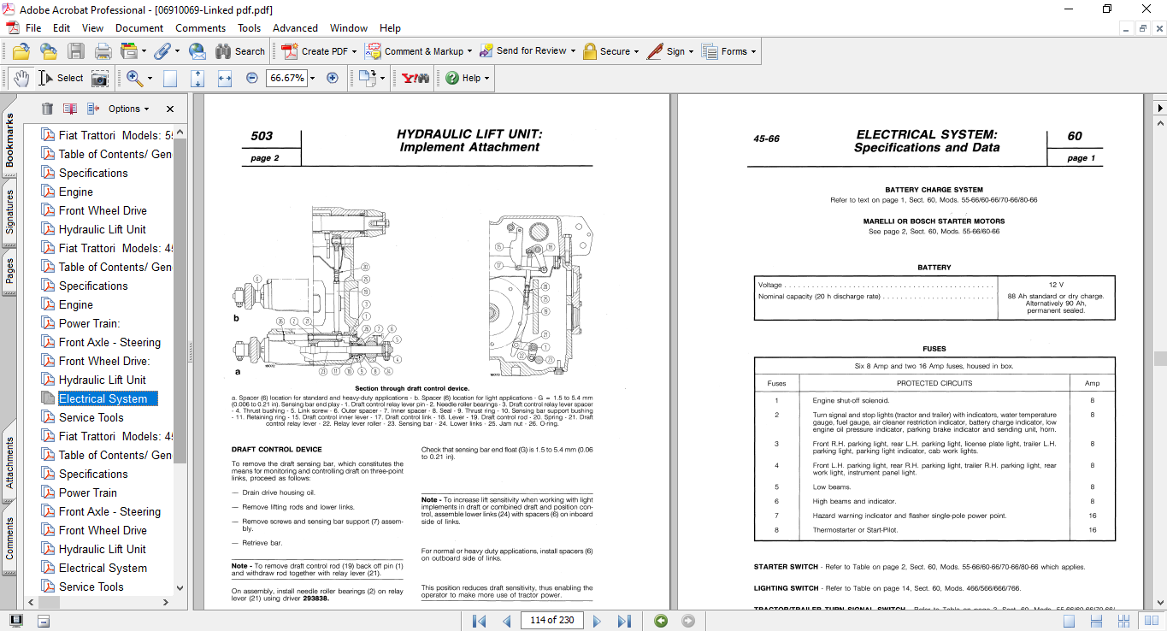1167x631 pixels.
Task: Close the bookmarks panel with X
Action: coord(170,109)
